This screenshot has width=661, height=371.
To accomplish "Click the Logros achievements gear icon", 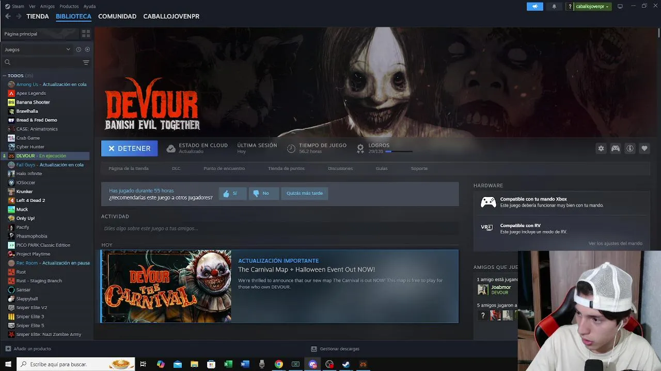I will click(x=360, y=148).
